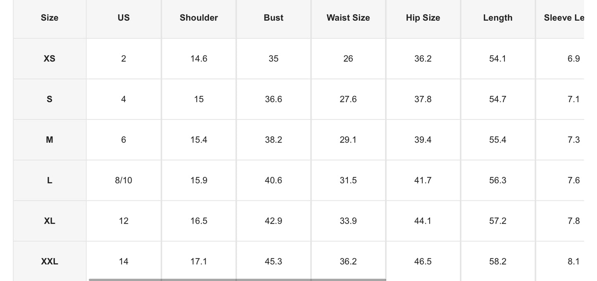The width and height of the screenshot is (597, 281).
Task: Select the XS size row label
Action: (x=50, y=59)
